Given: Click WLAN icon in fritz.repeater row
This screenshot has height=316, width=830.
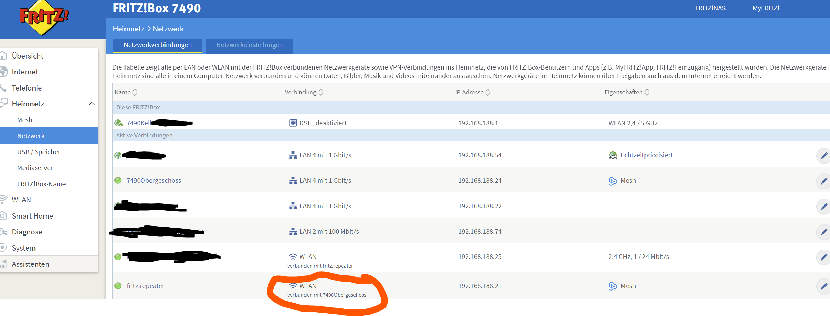Looking at the screenshot, I should coord(293,286).
